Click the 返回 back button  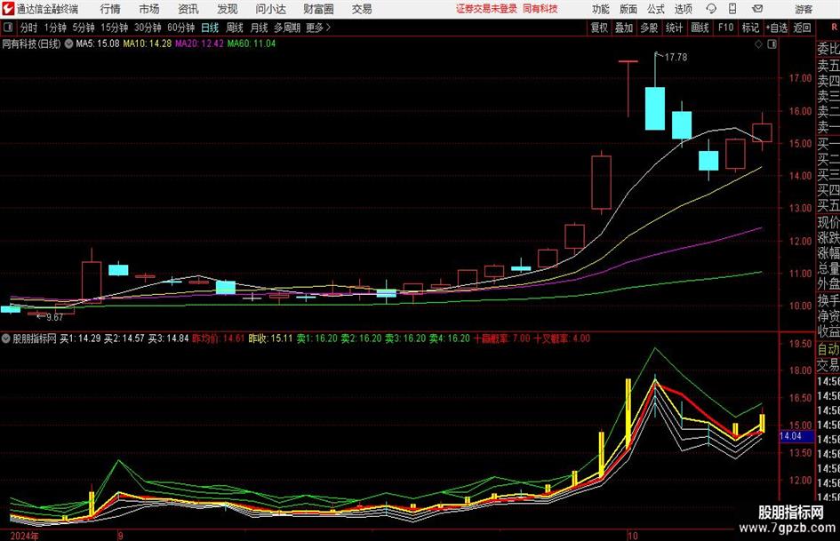pyautogui.click(x=802, y=28)
